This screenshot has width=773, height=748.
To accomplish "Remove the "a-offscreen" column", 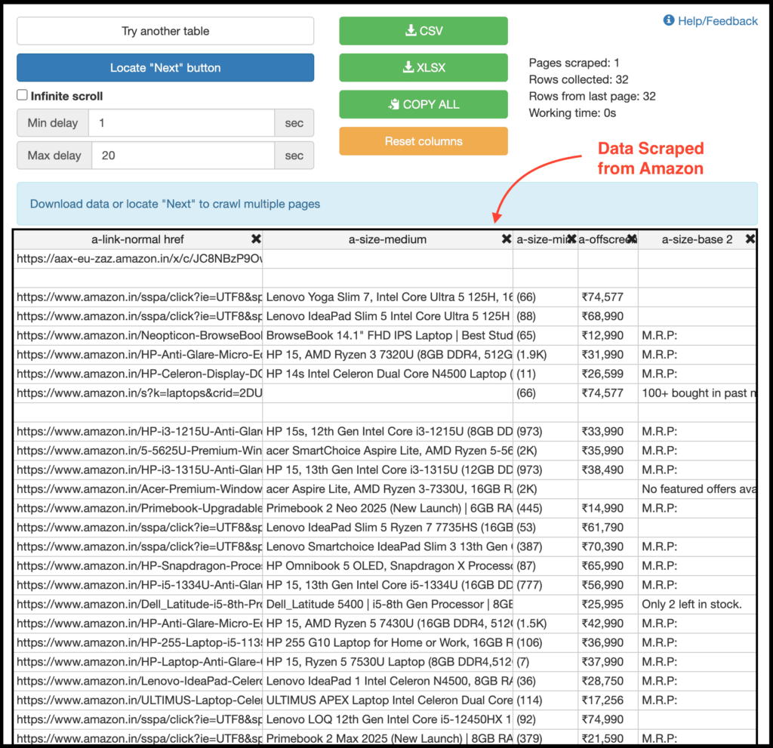I will tap(632, 239).
